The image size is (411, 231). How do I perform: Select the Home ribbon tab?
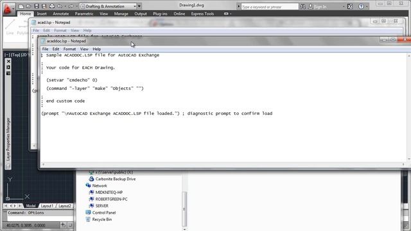(26, 13)
